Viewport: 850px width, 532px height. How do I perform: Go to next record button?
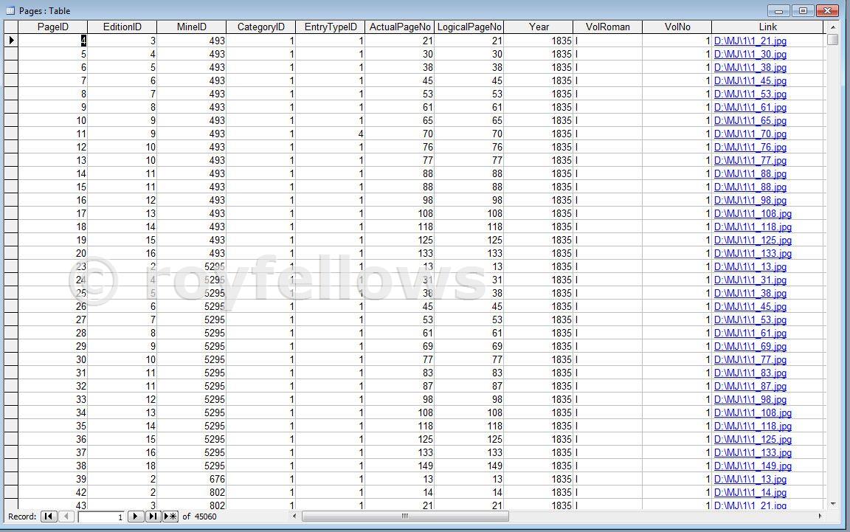pos(136,517)
